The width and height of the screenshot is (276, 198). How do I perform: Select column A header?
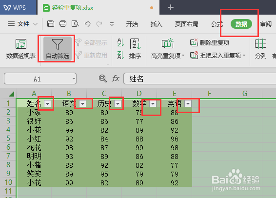[34, 94]
